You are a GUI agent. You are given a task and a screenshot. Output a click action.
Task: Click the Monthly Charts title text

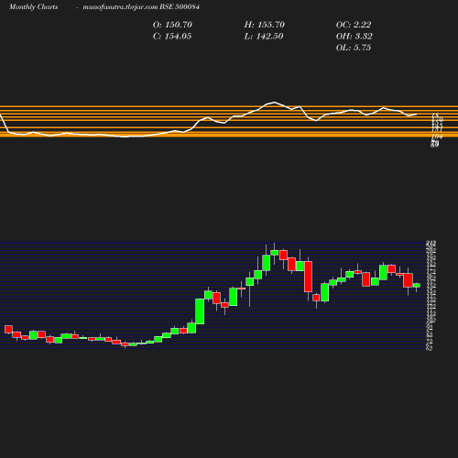(34, 6)
